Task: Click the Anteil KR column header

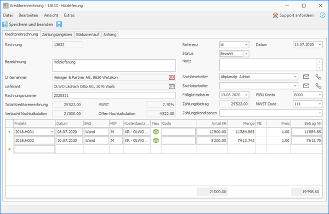Action: (212, 124)
